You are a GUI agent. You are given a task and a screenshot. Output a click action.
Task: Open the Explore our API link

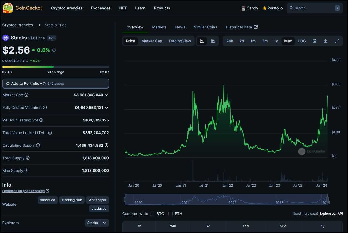[x=331, y=214]
